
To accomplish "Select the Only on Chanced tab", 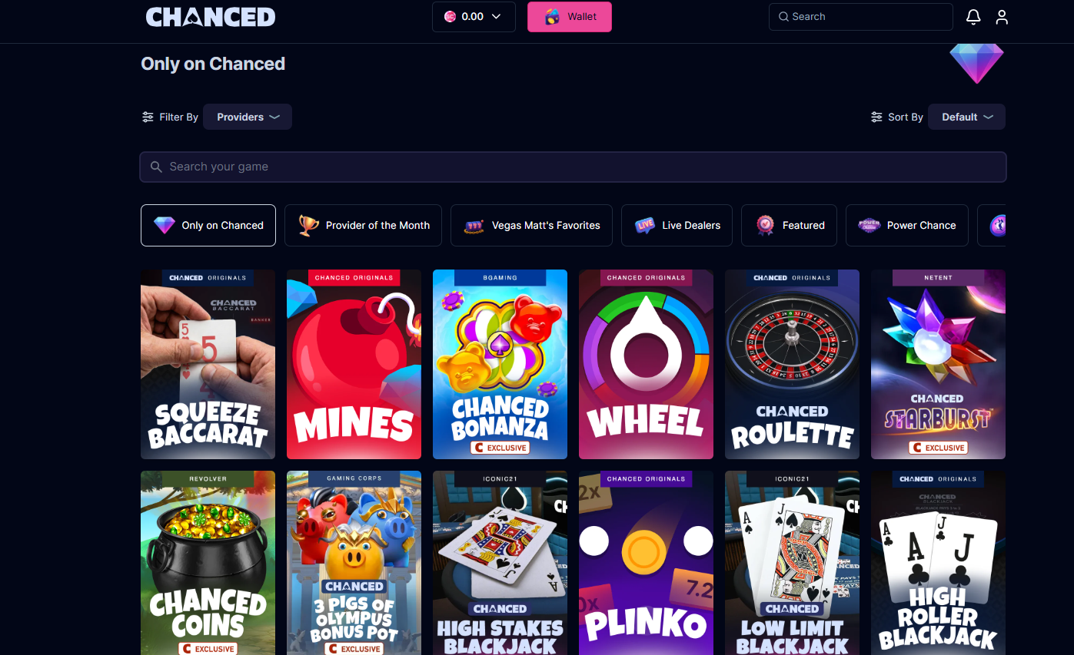I will pyautogui.click(x=208, y=225).
